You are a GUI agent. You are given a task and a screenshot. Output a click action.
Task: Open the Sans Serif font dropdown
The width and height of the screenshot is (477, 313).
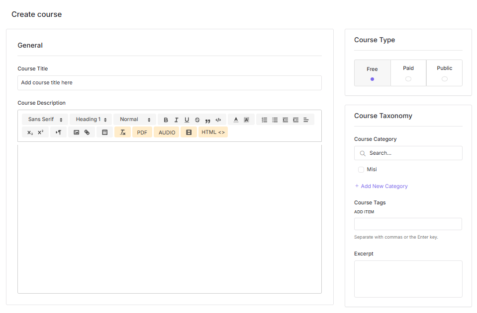[45, 120]
